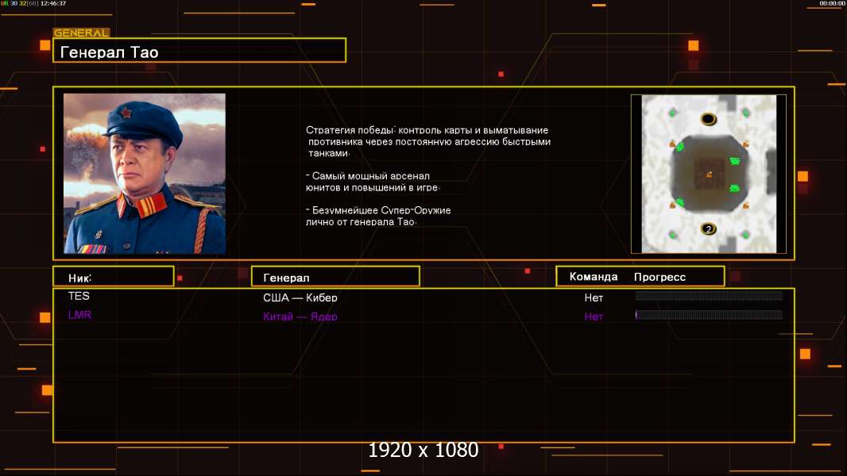Image resolution: width=847 pixels, height=476 pixels.
Task: Click the loading progress bar for TES
Action: tap(709, 295)
